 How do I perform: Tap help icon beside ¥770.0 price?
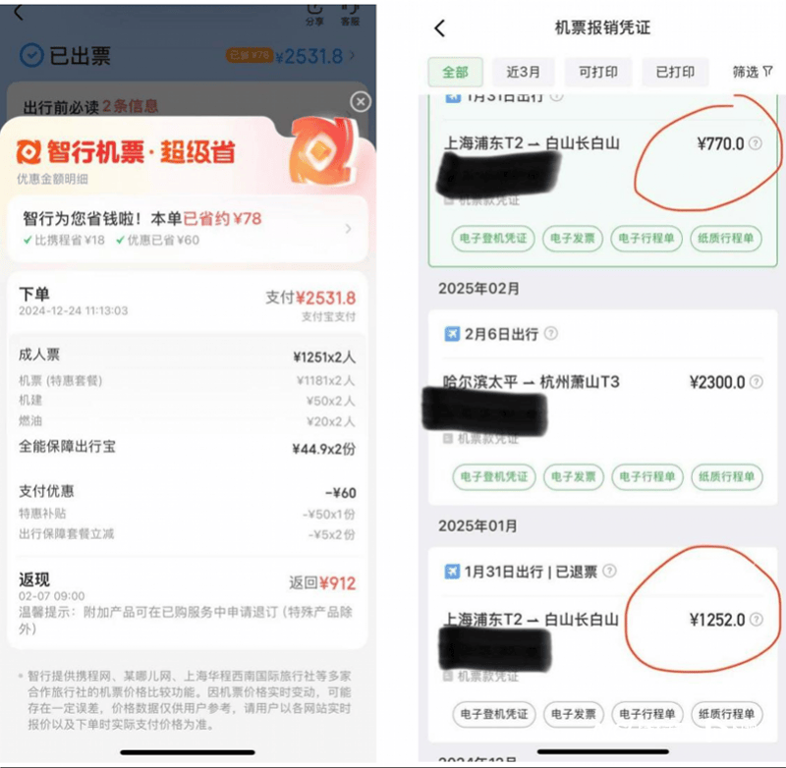pos(756,143)
